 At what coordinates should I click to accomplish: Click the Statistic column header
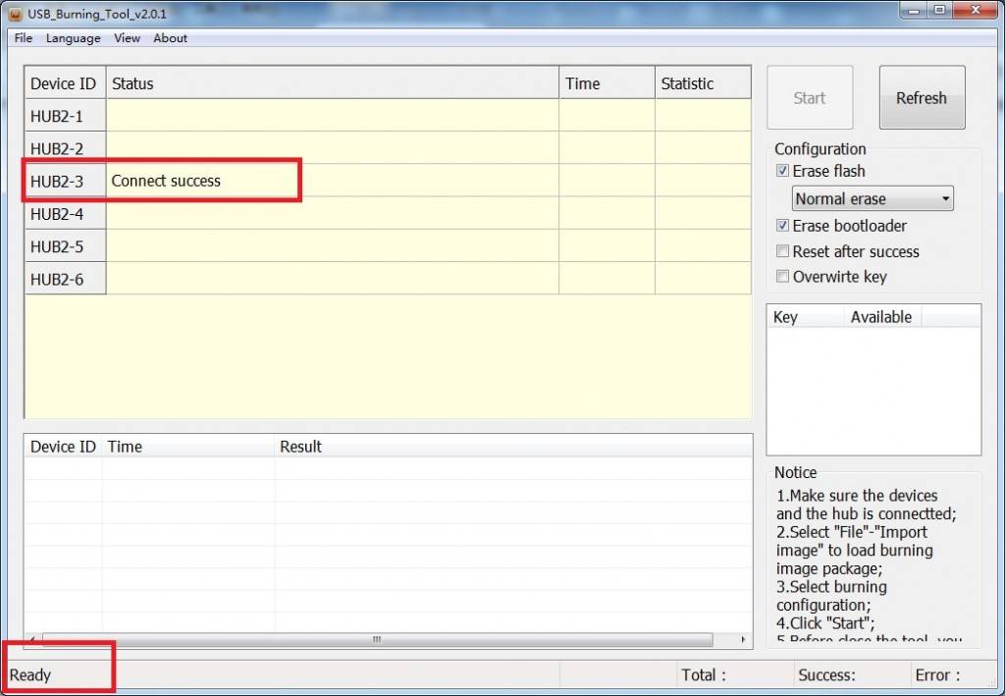pos(702,83)
